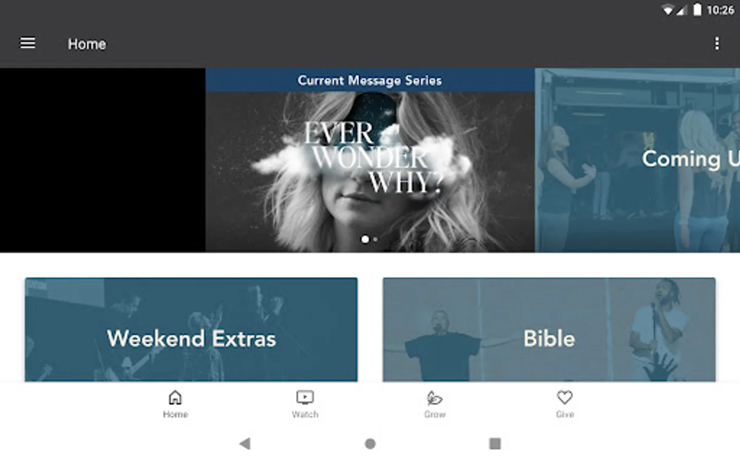Select the second carousel page dot

tap(375, 239)
